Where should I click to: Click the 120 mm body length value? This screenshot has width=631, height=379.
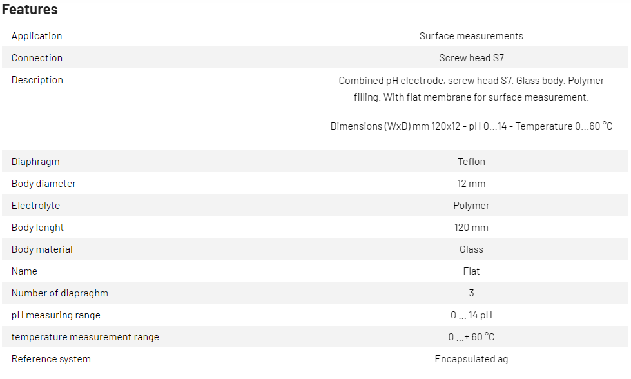[x=471, y=228]
